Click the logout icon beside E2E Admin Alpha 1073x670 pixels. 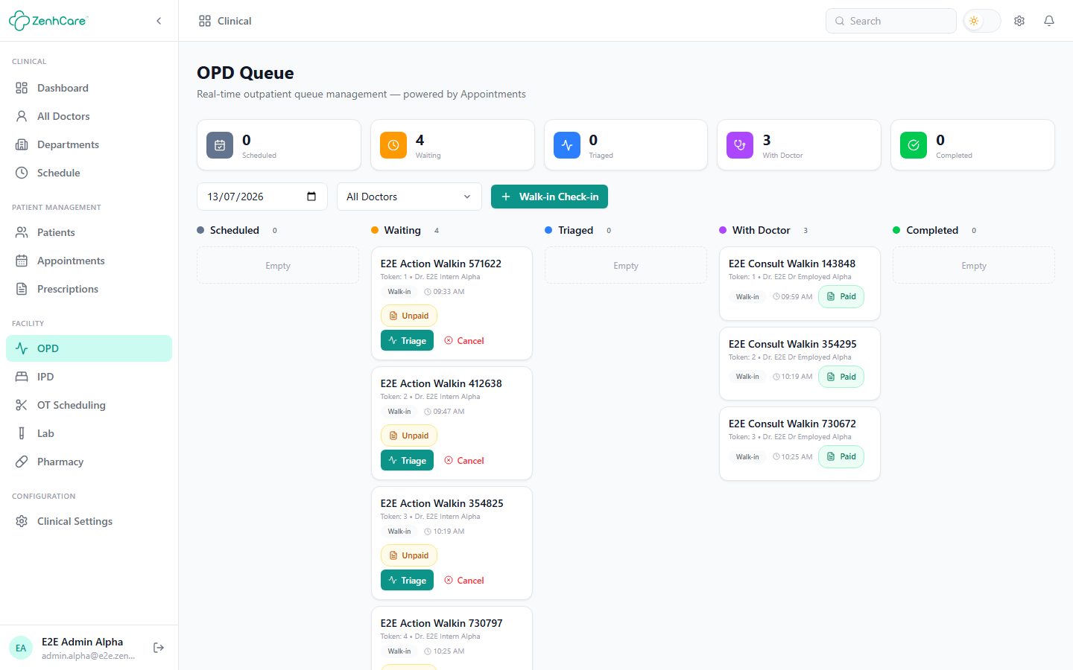(159, 648)
